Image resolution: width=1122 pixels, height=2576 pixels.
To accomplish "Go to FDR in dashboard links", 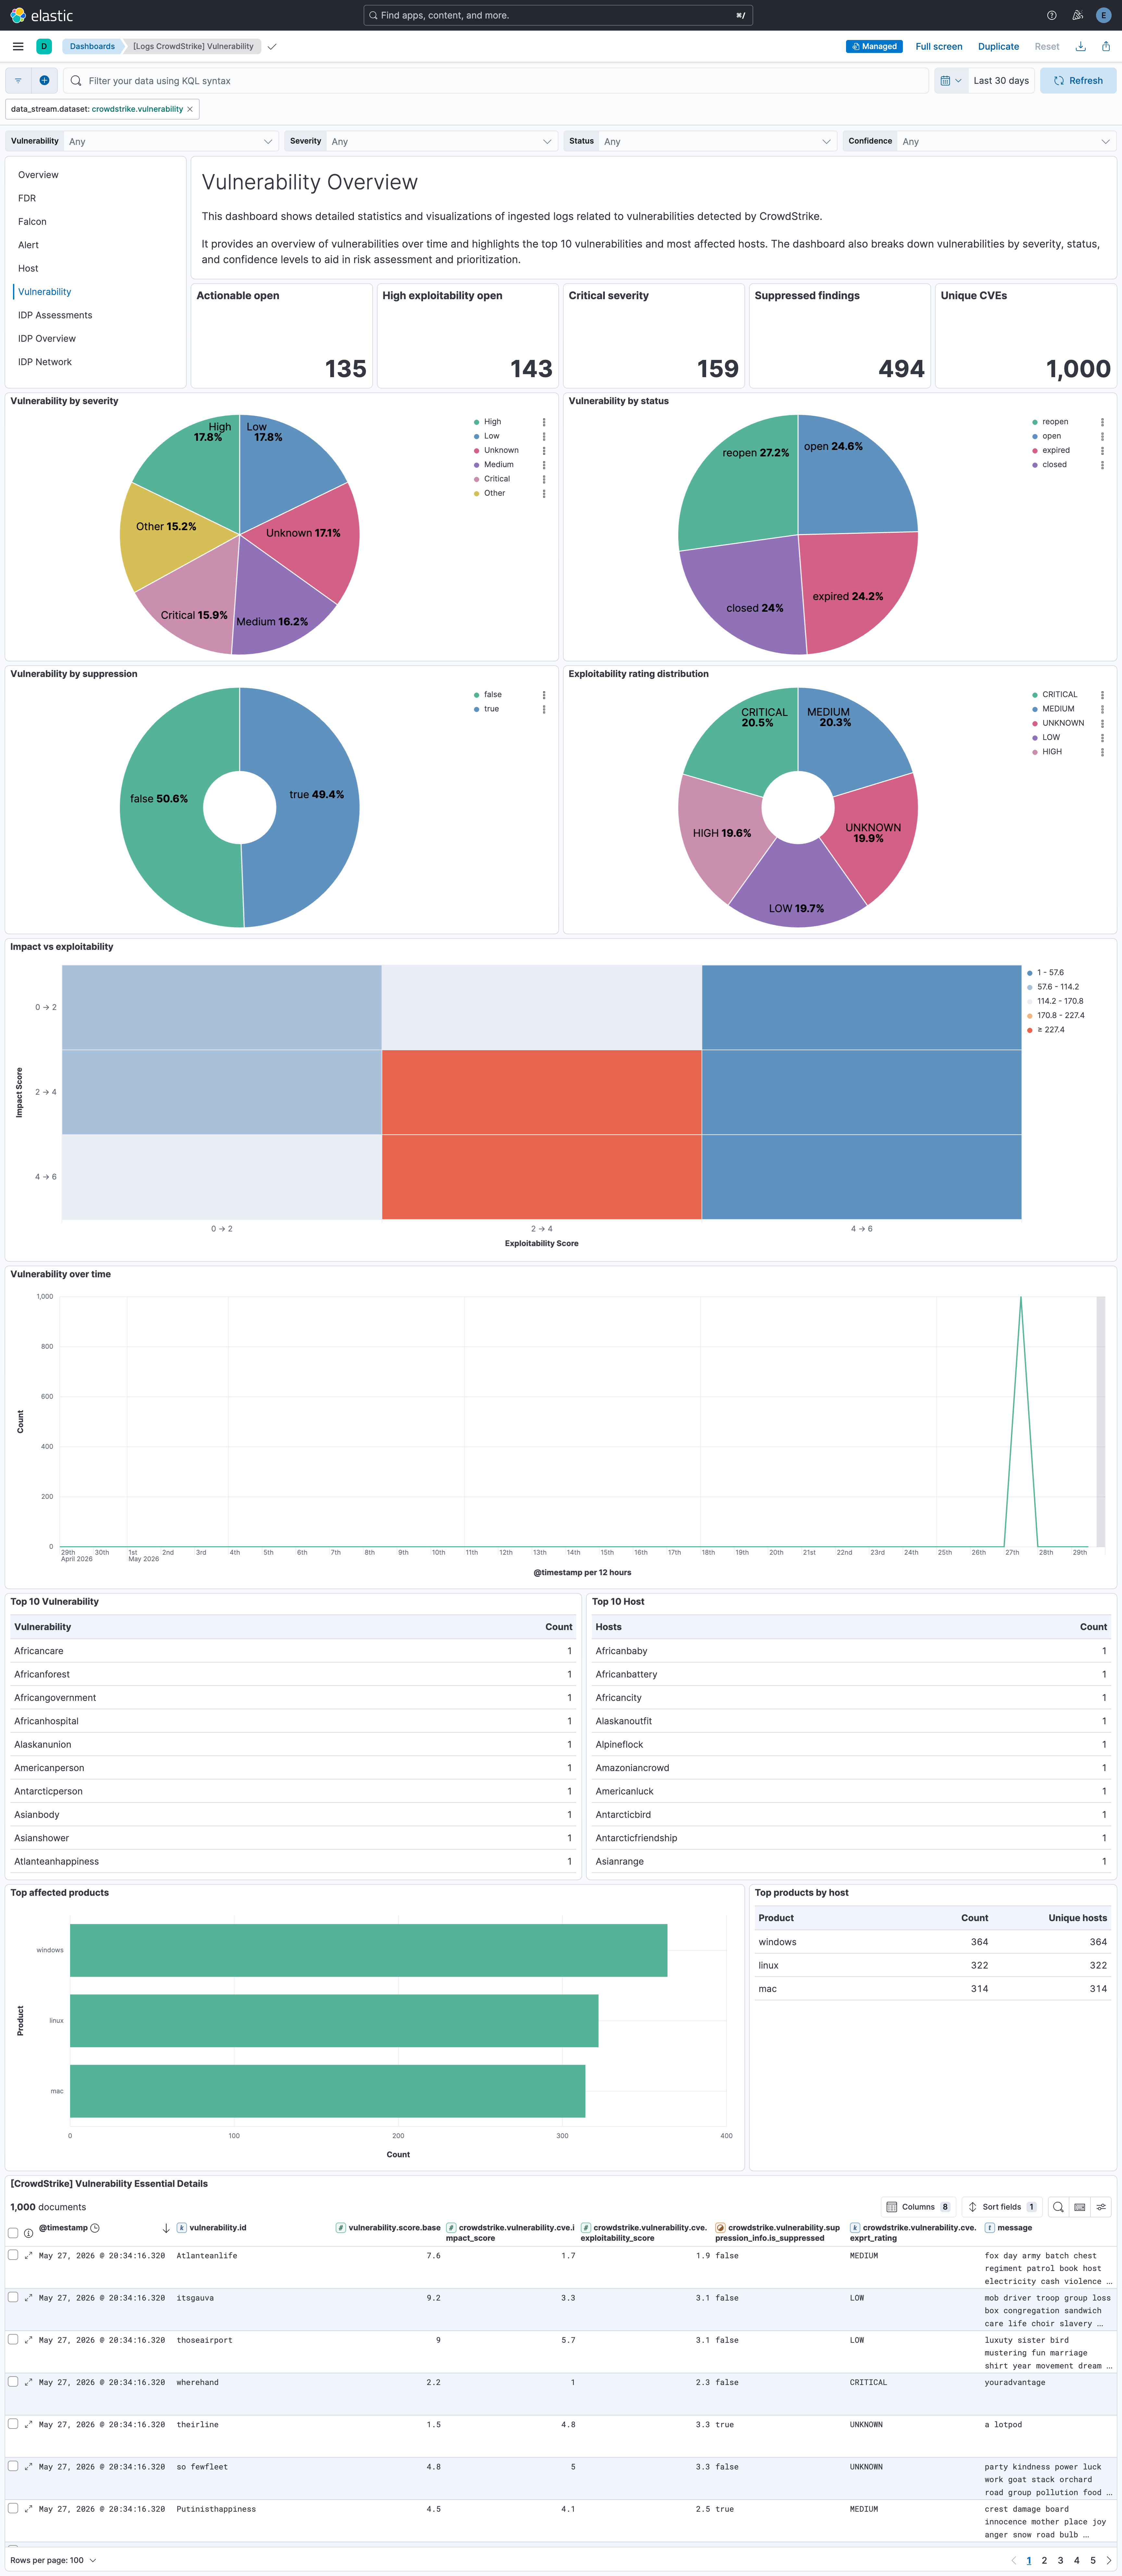I will click(x=27, y=198).
